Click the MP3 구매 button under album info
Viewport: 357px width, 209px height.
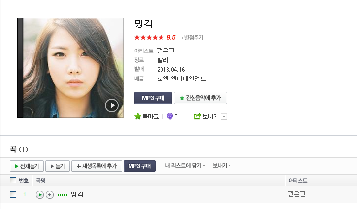click(x=153, y=98)
